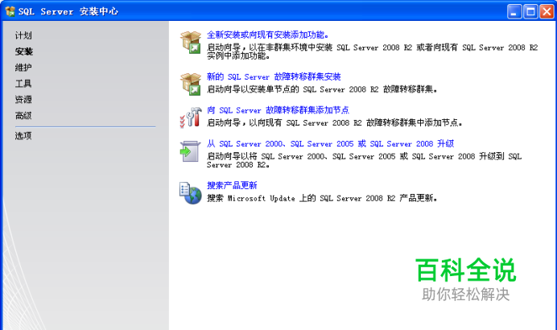Click the 搜索产品更新 link
Viewport: 557px width, 330px height.
pyautogui.click(x=232, y=185)
